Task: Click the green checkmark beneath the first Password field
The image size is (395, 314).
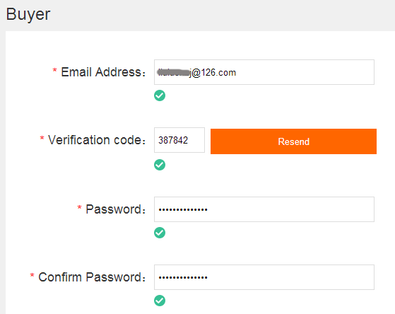Action: click(x=160, y=233)
